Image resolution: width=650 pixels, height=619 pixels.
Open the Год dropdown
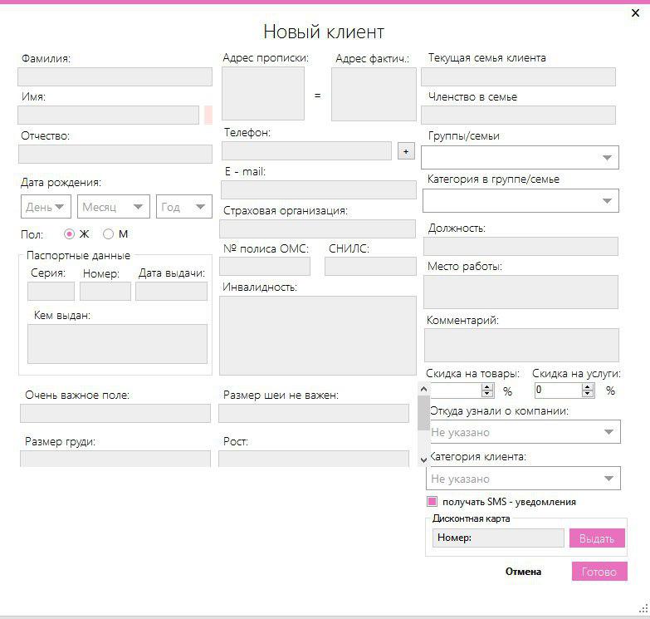point(184,207)
